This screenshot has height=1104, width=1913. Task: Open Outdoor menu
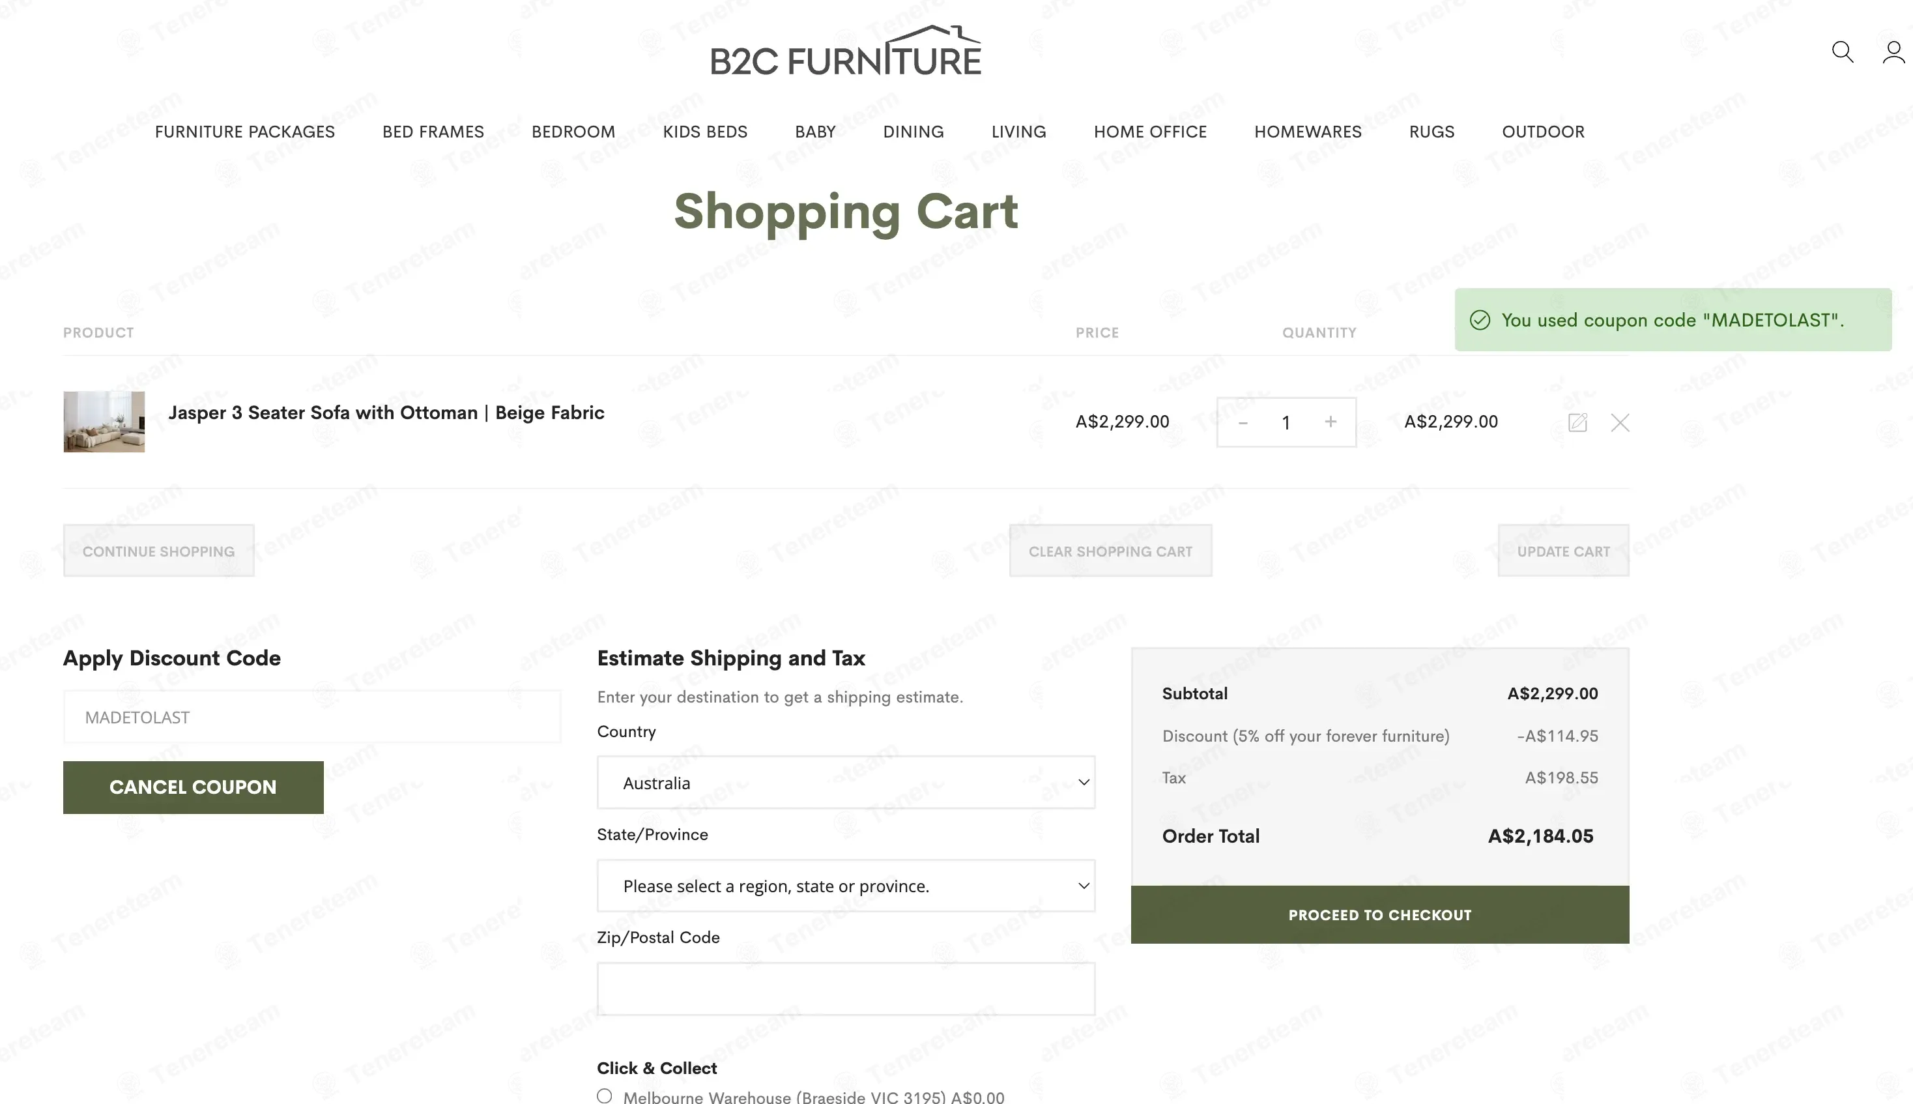[x=1543, y=132]
